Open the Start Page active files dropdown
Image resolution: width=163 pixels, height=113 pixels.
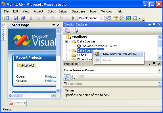click(54, 25)
